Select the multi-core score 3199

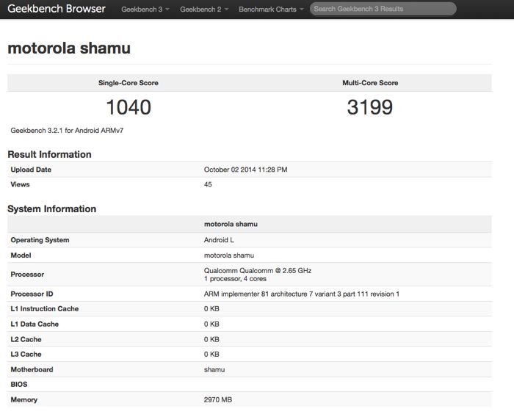pyautogui.click(x=370, y=107)
